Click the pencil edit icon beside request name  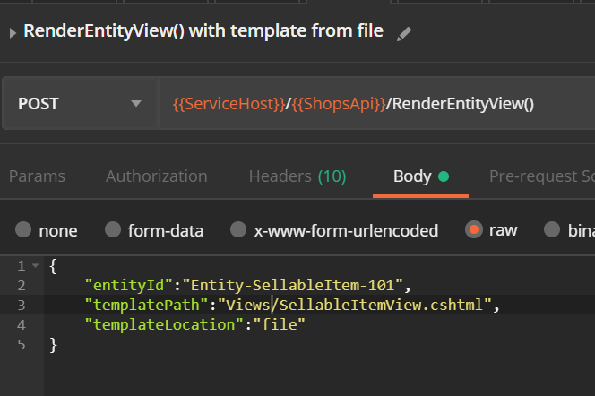pos(404,34)
